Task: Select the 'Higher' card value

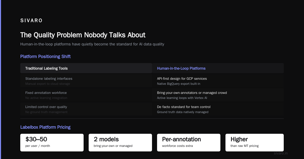Action: (x=239, y=139)
